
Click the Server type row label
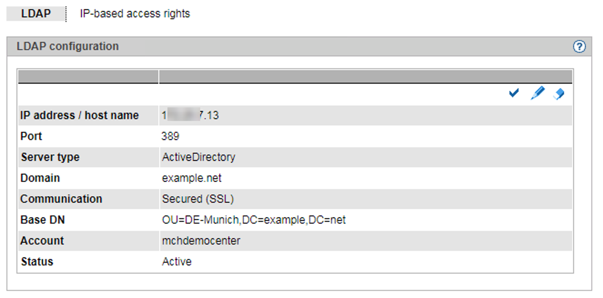(x=50, y=157)
